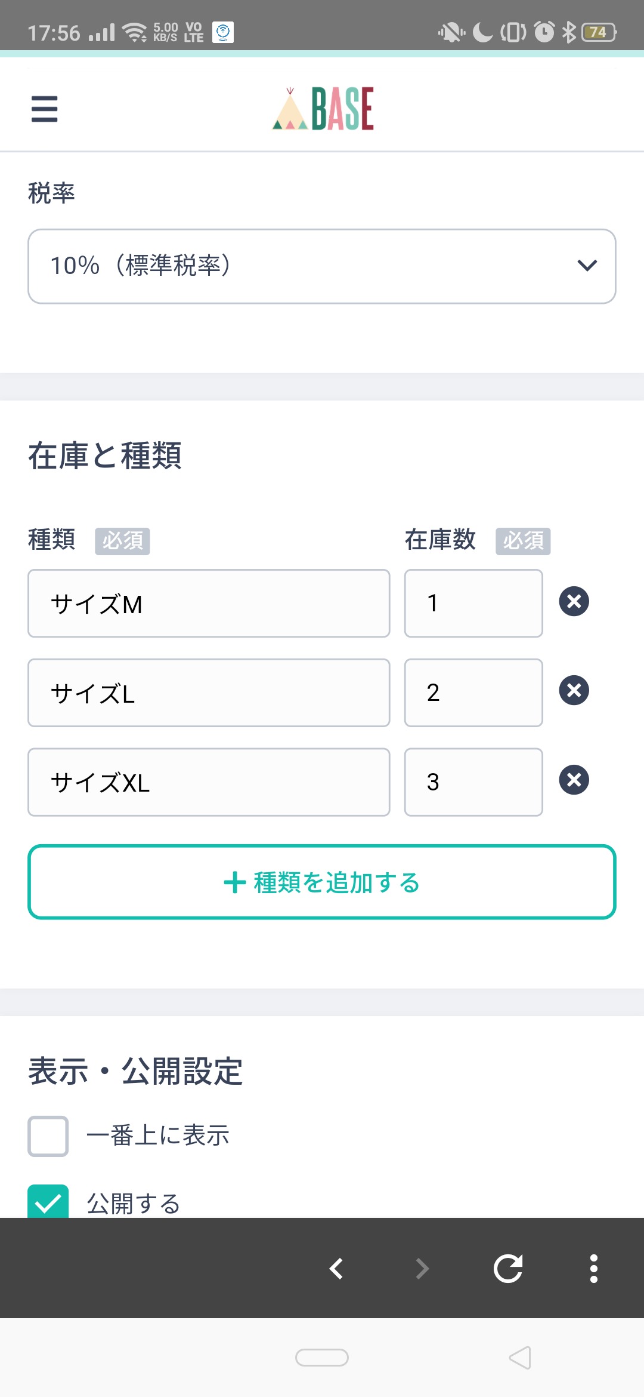Open the 税率 dropdown

click(322, 266)
